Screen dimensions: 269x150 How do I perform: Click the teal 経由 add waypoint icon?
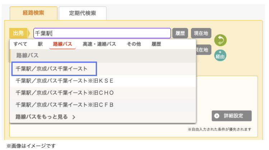[220, 55]
